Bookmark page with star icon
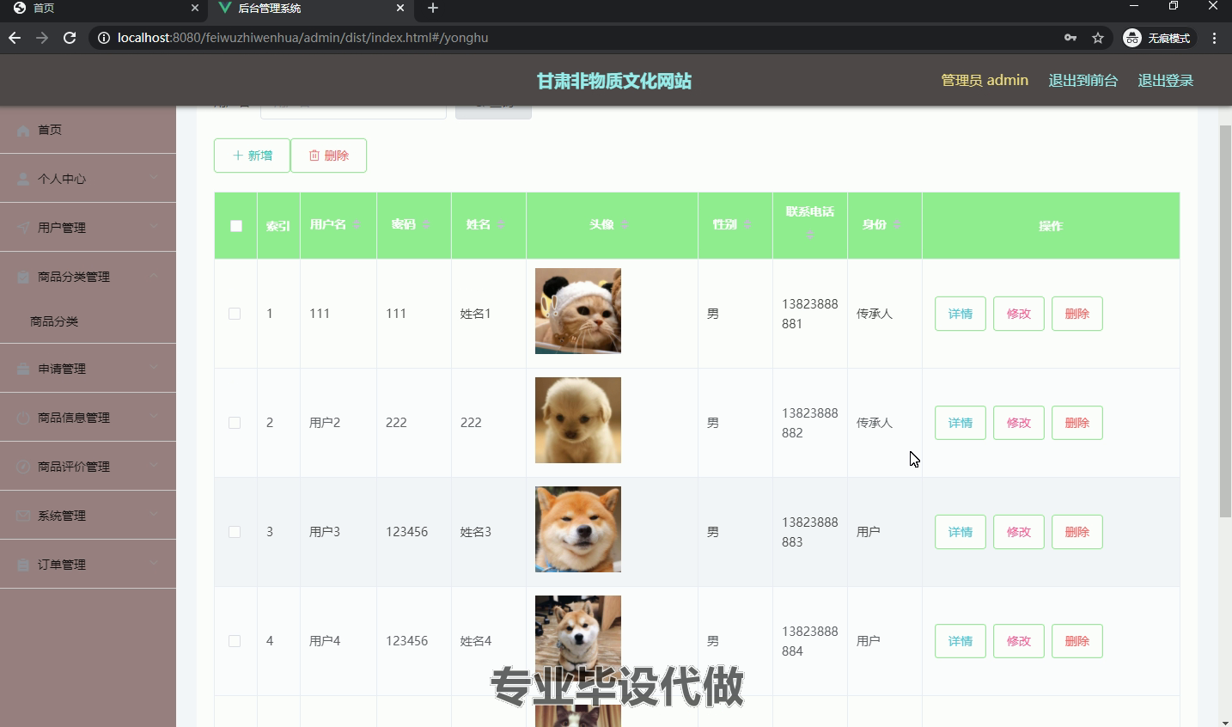 click(x=1097, y=38)
